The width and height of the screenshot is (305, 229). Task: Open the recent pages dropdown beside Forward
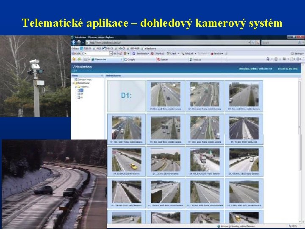tap(83, 42)
